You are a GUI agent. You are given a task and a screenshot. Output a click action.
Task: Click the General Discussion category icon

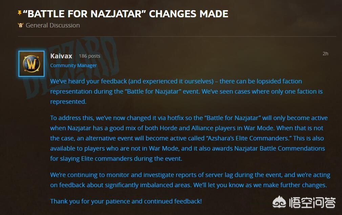pyautogui.click(x=21, y=25)
